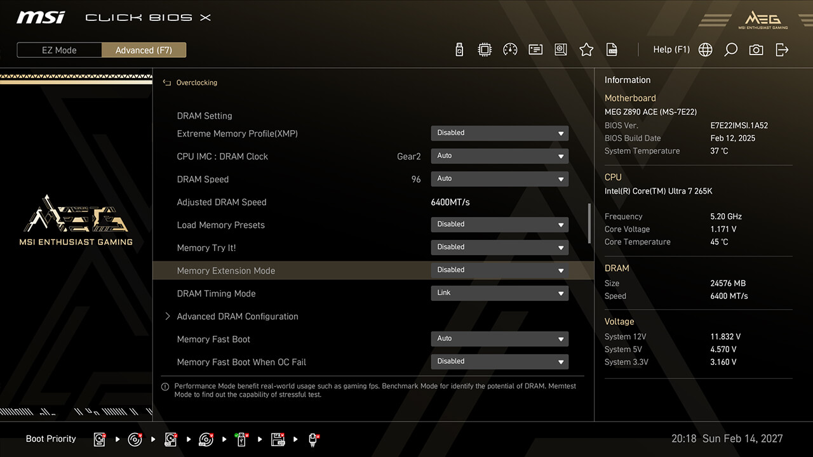Click the Help (F1) button

tap(671, 50)
